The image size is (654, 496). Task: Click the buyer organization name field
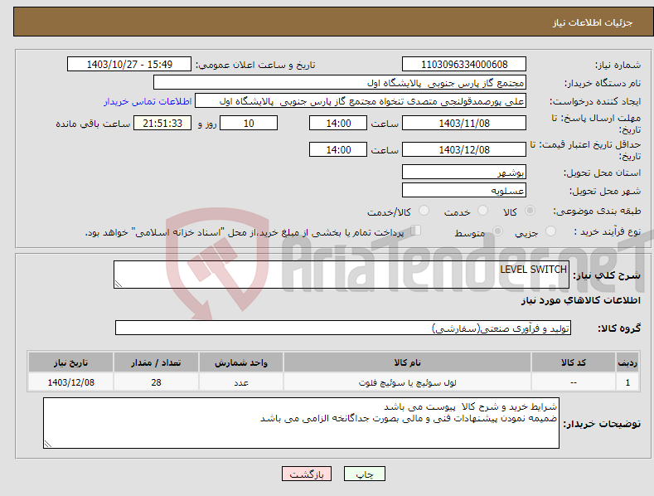pos(340,82)
